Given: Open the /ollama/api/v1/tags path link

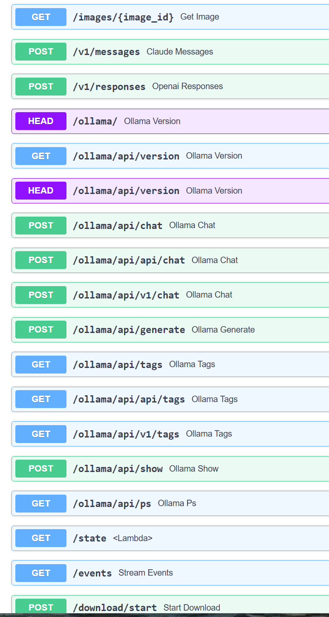Looking at the screenshot, I should pyautogui.click(x=126, y=434).
